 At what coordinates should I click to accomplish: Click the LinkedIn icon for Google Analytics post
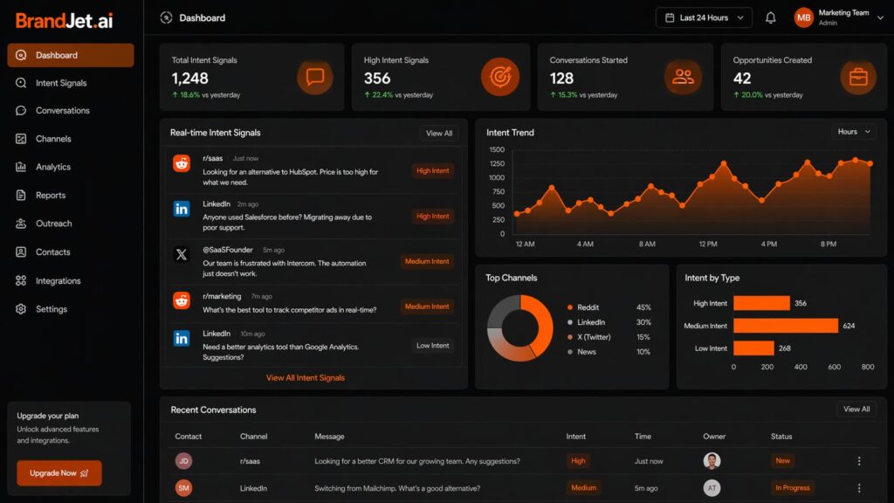click(x=182, y=338)
